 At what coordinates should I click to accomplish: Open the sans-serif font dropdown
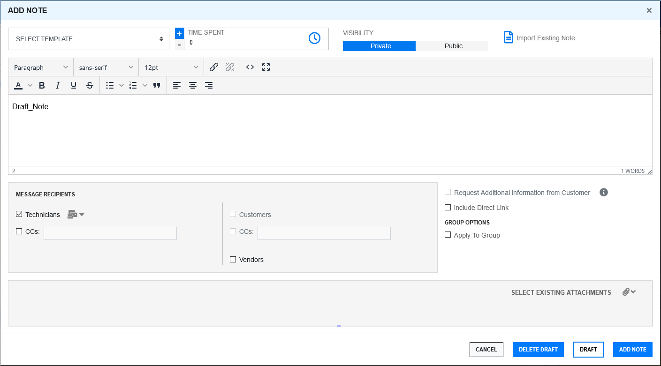click(106, 67)
